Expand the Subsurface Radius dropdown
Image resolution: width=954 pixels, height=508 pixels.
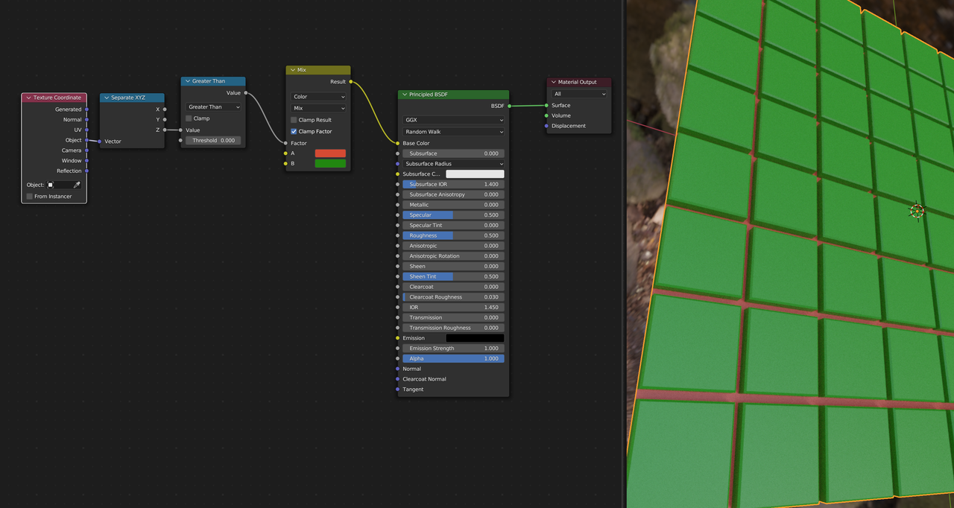tap(453, 164)
